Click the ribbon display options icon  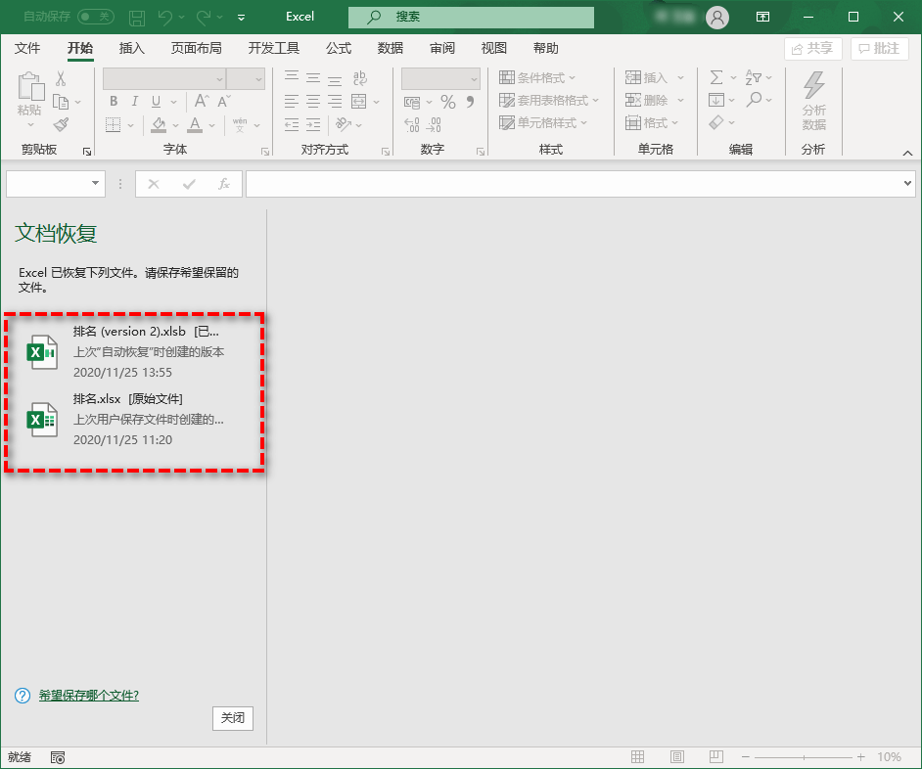click(762, 17)
